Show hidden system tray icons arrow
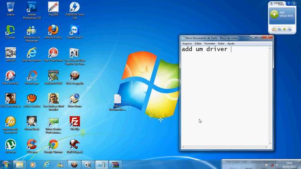The image size is (301, 169). pos(261,165)
